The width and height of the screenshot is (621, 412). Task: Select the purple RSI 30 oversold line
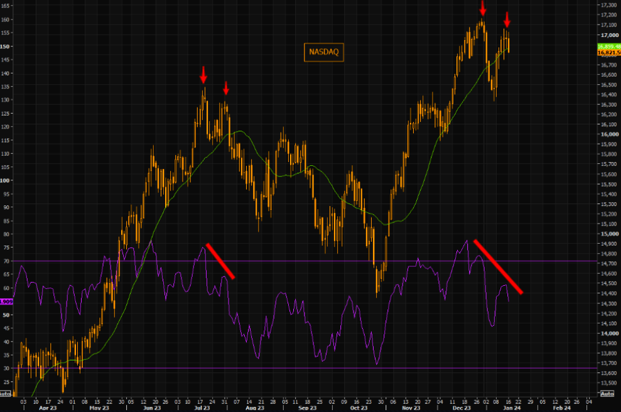click(304, 368)
